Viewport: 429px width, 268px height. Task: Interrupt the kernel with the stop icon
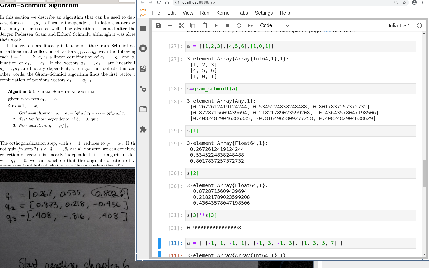click(x=227, y=26)
